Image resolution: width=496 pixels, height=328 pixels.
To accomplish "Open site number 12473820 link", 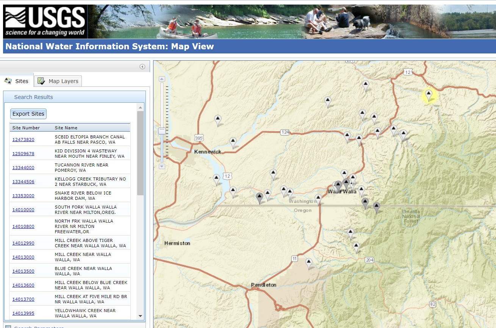I will click(23, 140).
